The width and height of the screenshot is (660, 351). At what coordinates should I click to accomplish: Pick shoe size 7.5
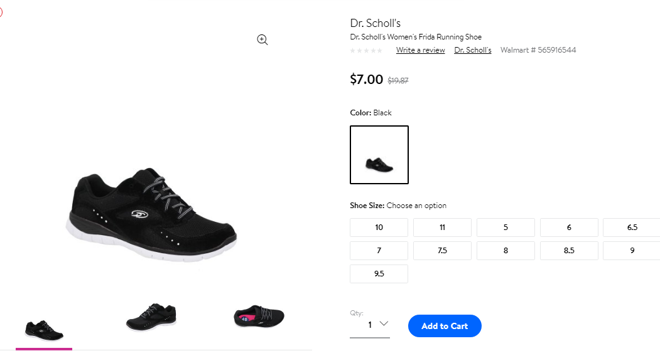pyautogui.click(x=442, y=251)
